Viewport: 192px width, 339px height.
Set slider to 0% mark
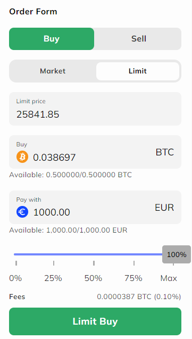click(15, 278)
